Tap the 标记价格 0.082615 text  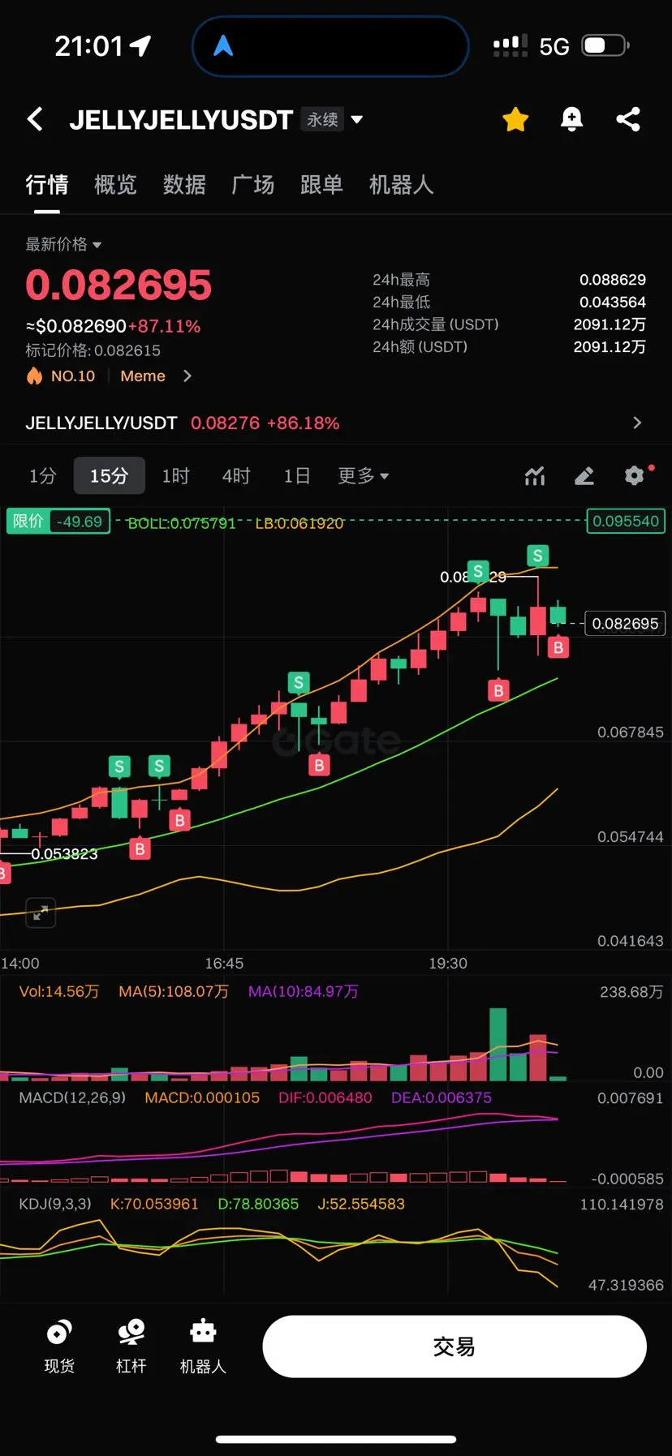coord(93,350)
